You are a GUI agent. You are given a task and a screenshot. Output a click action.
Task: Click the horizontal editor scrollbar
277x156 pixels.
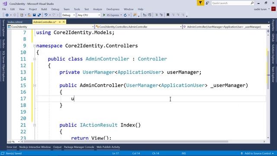(x=126, y=142)
